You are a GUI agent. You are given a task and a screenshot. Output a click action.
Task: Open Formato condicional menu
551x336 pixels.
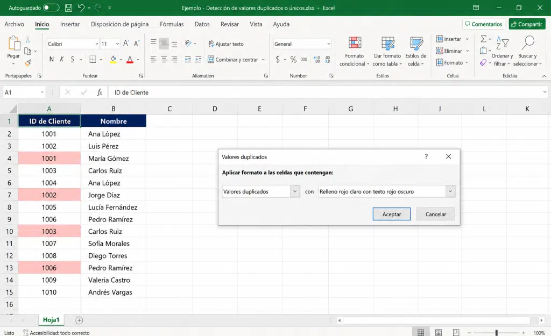354,51
